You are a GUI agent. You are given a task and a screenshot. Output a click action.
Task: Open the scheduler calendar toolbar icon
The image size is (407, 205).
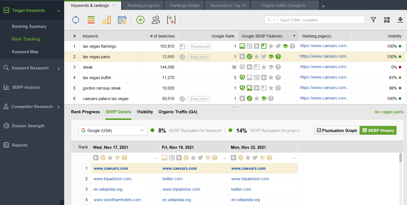(122, 20)
